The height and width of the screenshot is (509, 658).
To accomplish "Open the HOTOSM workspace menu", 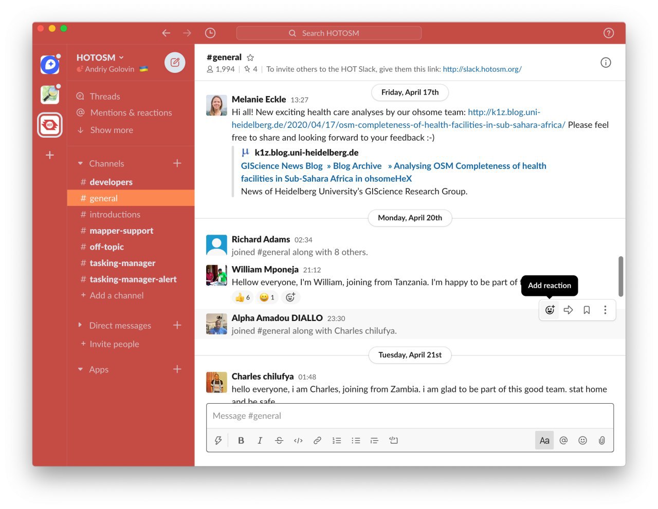I will point(100,58).
